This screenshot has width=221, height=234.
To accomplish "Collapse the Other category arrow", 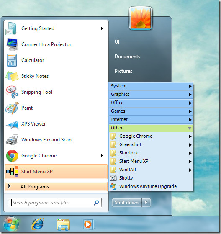I will [x=190, y=128].
